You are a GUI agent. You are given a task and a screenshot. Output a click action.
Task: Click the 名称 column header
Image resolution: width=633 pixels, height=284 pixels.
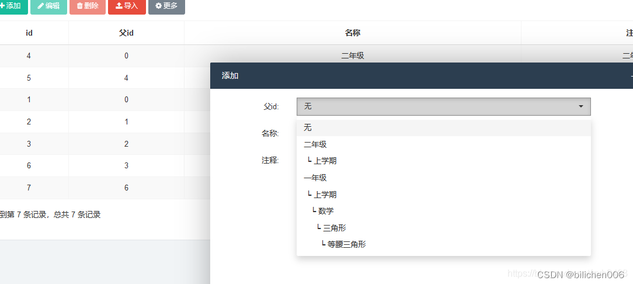pos(353,33)
